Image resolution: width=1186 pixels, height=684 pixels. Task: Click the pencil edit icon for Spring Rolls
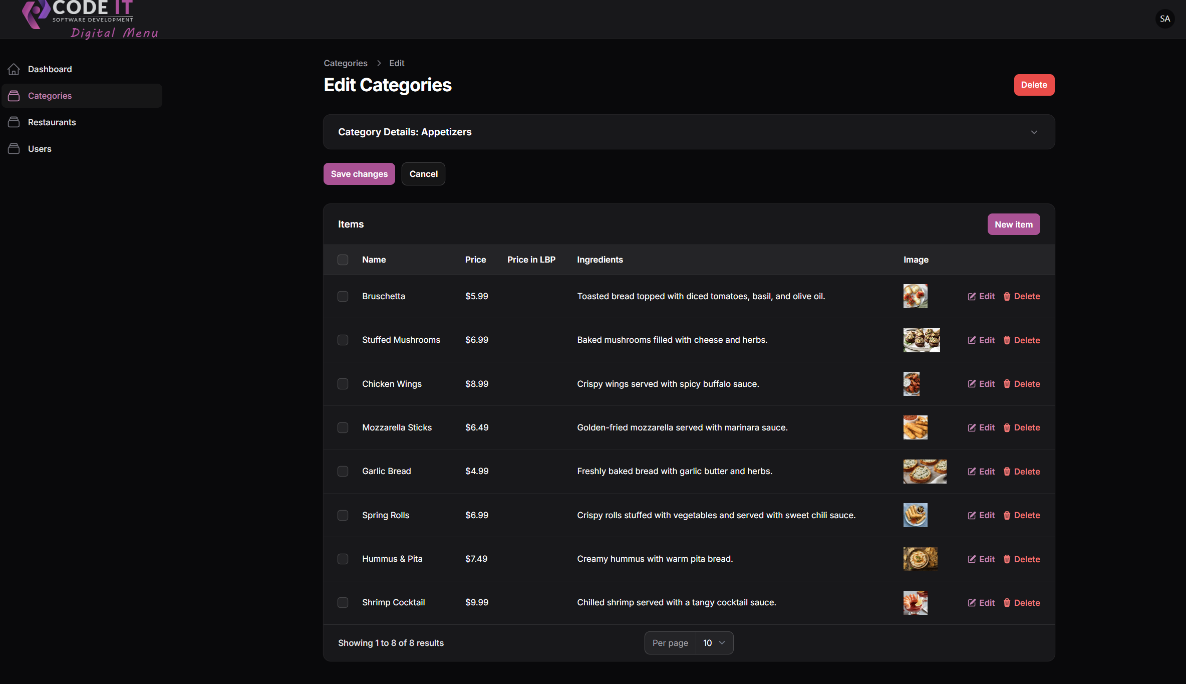(972, 515)
